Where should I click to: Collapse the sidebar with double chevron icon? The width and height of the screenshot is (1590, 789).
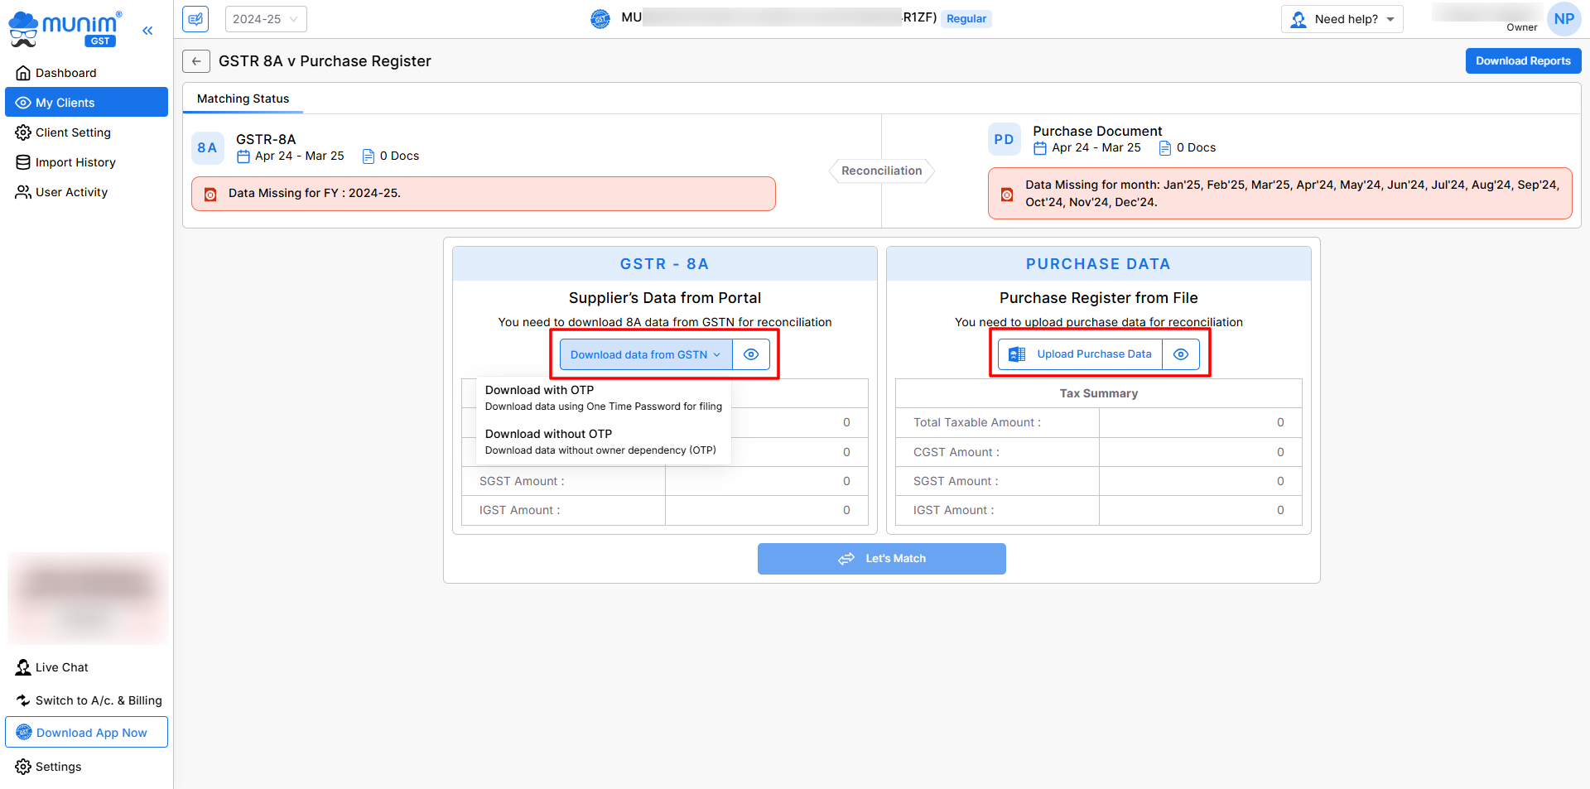147,31
